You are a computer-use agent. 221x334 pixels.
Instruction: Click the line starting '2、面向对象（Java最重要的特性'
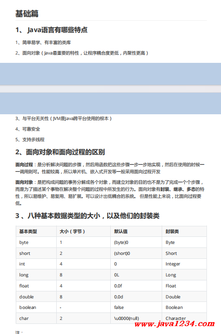[x=82, y=53]
